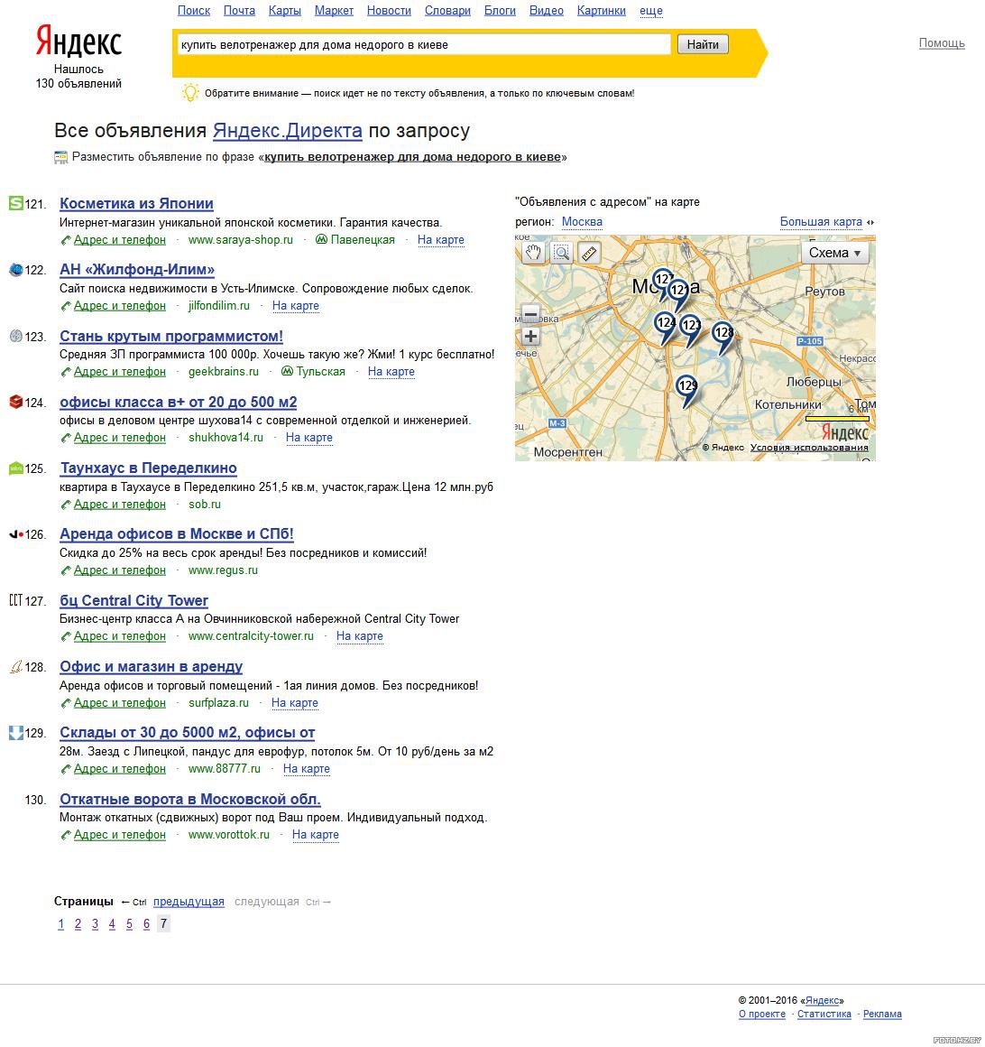
Task: Click favicon of ad 121 Косметика из Японии
Action: point(16,203)
